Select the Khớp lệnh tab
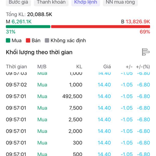The image size is (156, 156). pyautogui.click(x=85, y=2)
